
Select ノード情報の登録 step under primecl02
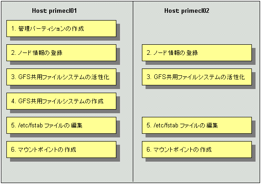(x=197, y=53)
